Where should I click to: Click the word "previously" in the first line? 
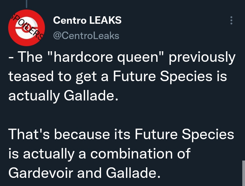(202, 57)
